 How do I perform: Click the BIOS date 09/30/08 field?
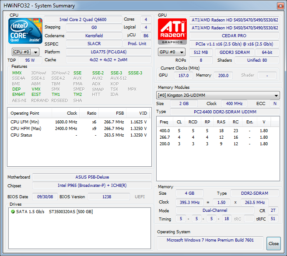tap(45, 196)
